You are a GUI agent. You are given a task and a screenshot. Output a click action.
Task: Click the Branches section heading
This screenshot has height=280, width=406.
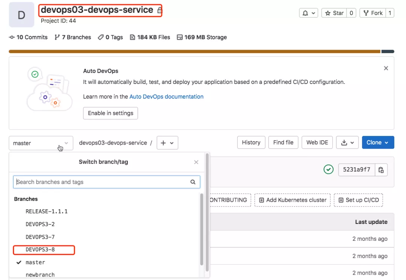tap(26, 199)
